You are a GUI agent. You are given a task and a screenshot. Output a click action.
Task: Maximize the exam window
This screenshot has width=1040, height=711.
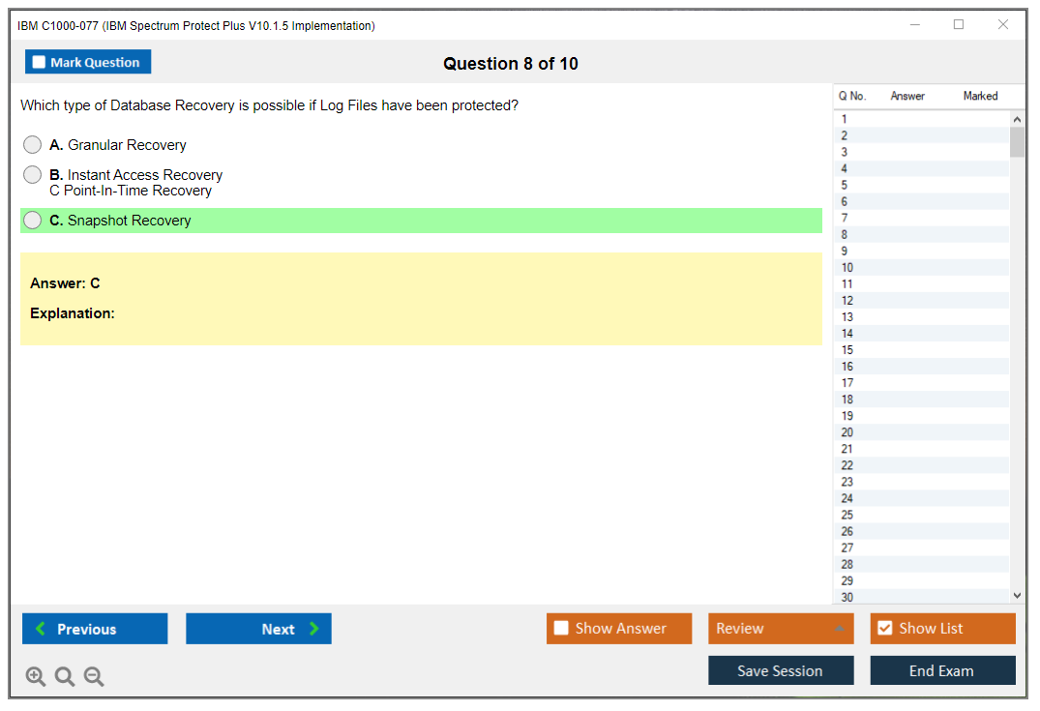coord(959,25)
